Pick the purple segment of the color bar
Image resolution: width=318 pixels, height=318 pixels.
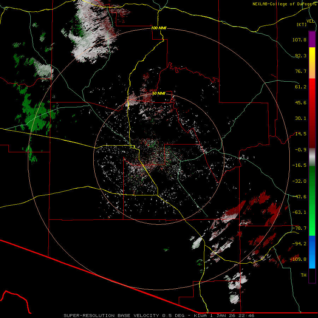click(x=312, y=39)
